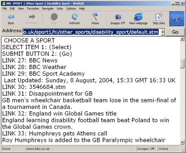Open the View menu
Image resolution: width=186 pixels, height=153 pixels.
[21, 9]
